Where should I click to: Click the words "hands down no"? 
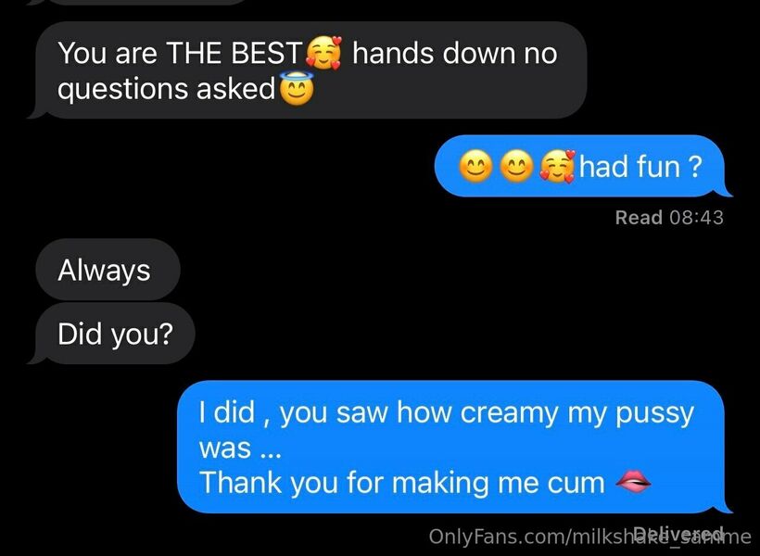click(x=455, y=52)
